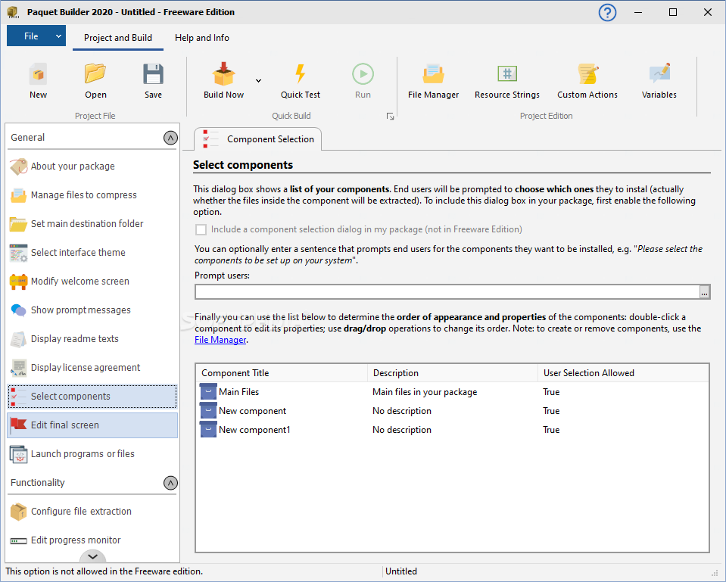Open Configure file extraction
Screen dimensions: 726x582
click(92, 511)
